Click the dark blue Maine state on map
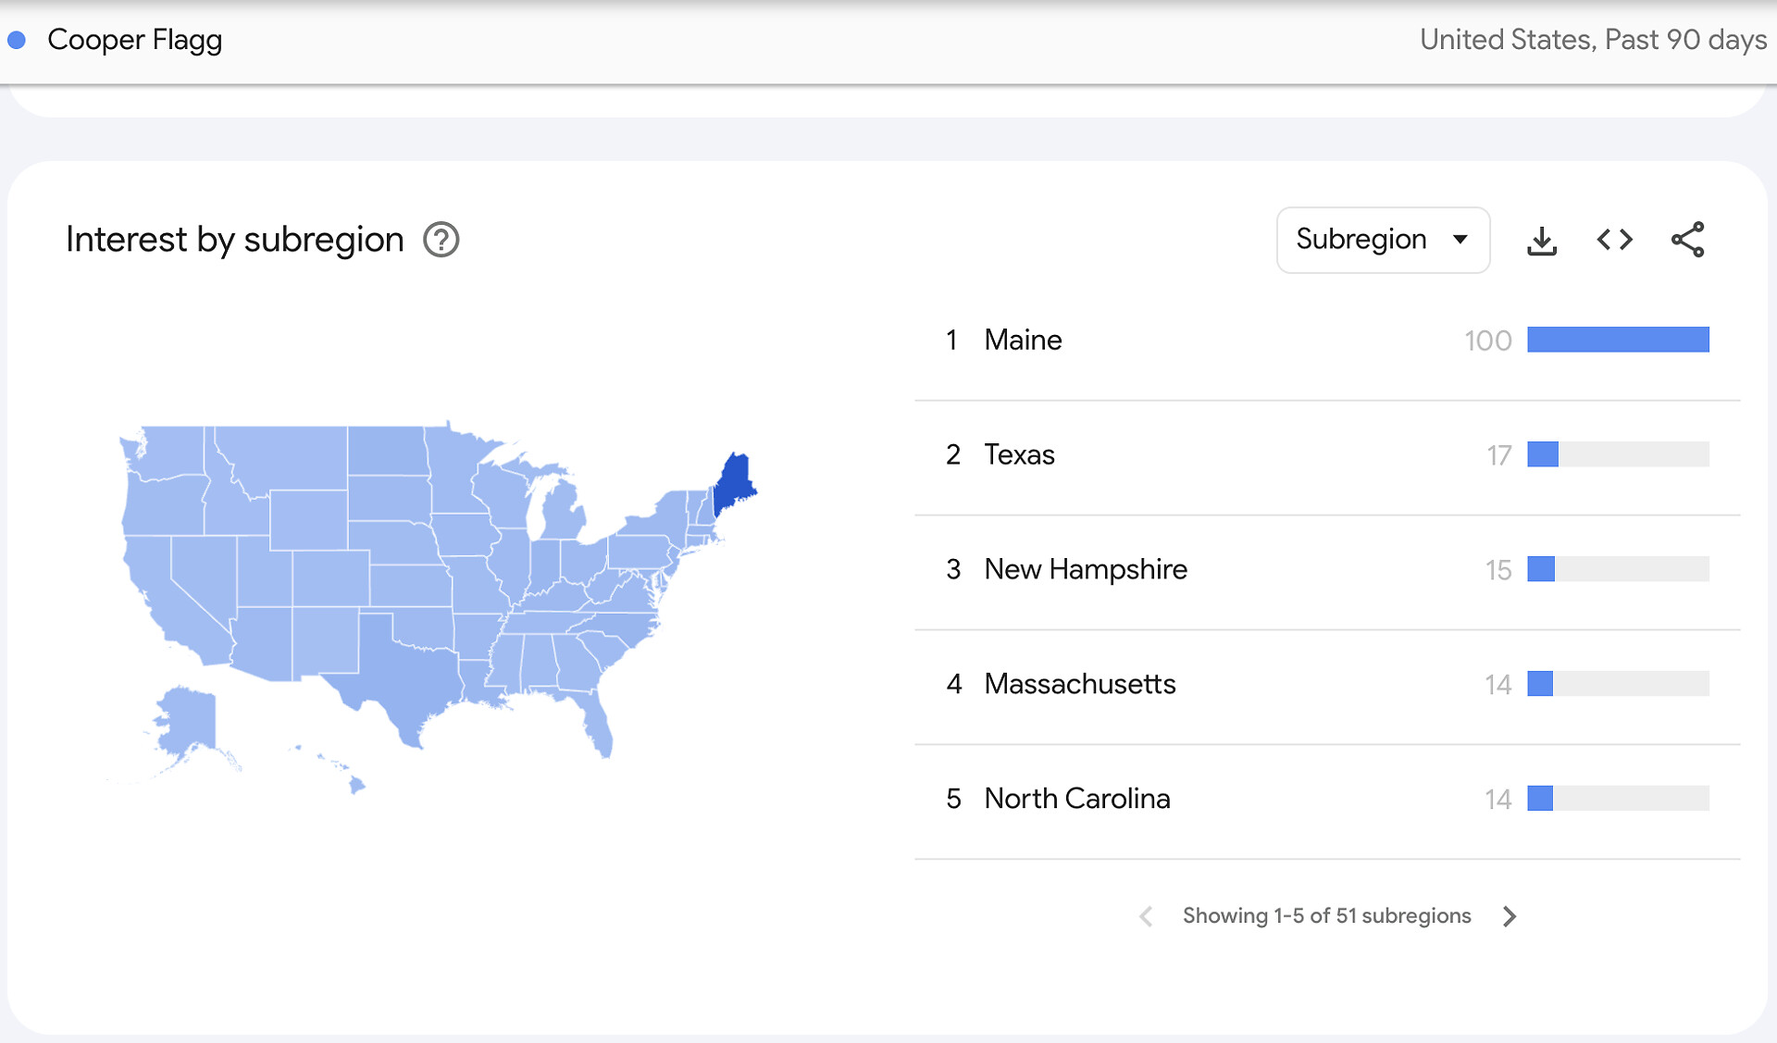The image size is (1777, 1043). click(735, 481)
